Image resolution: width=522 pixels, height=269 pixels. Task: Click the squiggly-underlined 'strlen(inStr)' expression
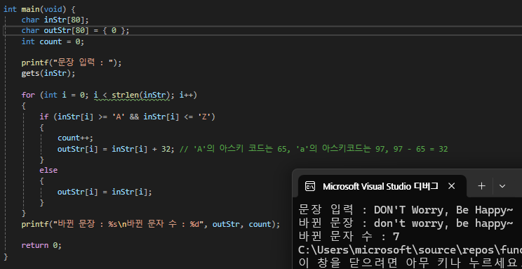click(141, 96)
